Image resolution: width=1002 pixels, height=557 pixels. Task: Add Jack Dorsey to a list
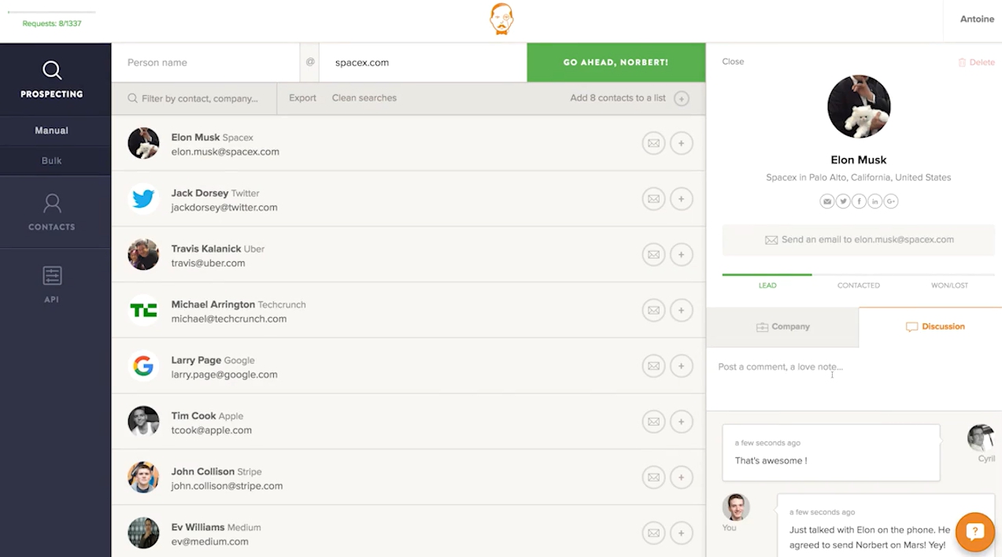tap(682, 199)
